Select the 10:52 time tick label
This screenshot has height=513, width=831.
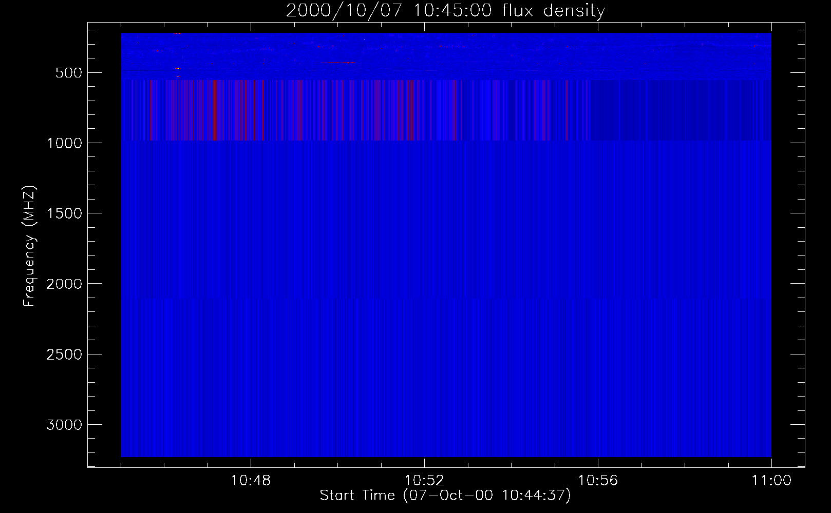click(424, 481)
